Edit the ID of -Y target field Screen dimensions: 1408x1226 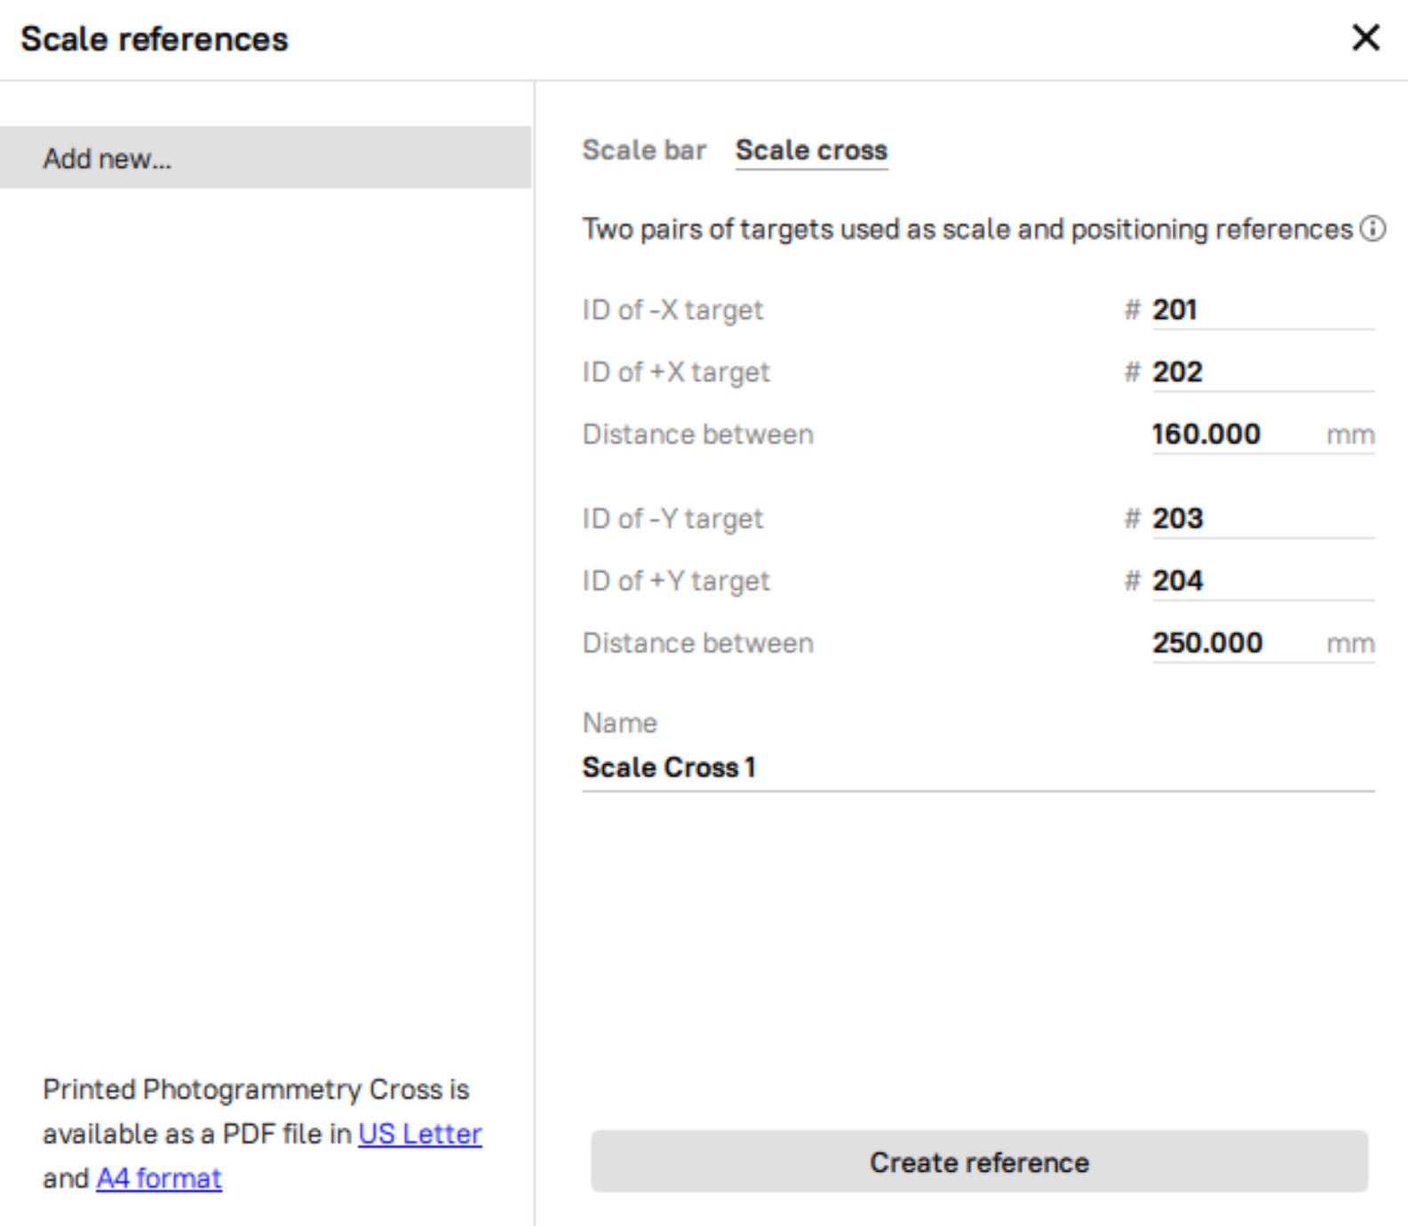[1261, 519]
